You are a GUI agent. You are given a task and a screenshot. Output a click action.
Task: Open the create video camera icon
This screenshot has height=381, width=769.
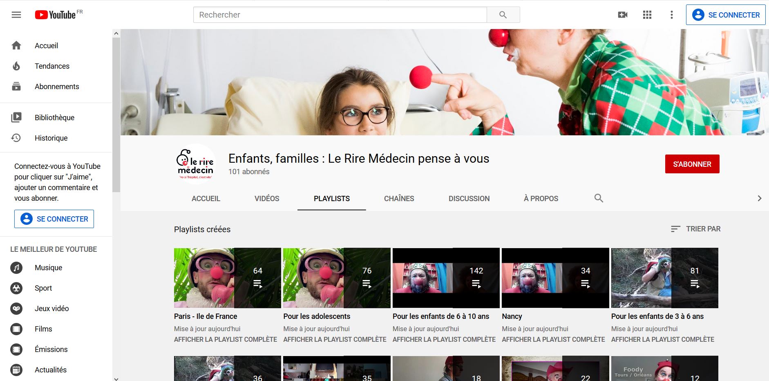pyautogui.click(x=623, y=15)
